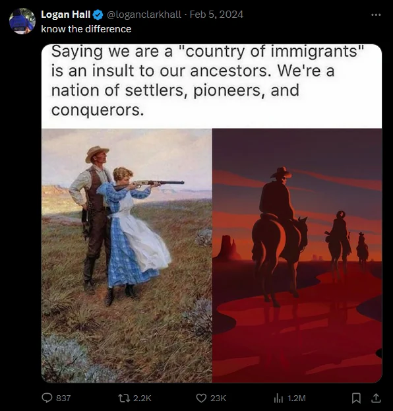Click the 2.2K reposts count
This screenshot has width=393, height=411.
(142, 398)
